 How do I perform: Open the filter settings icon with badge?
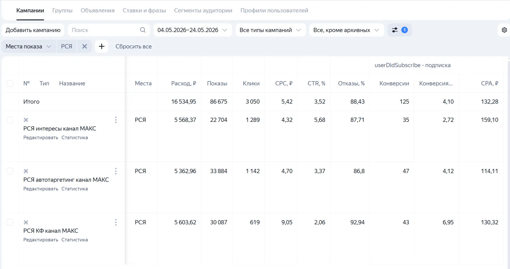399,30
